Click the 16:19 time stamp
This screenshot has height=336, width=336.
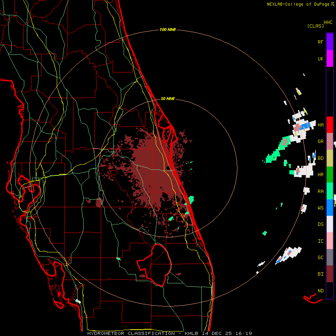[243, 333]
